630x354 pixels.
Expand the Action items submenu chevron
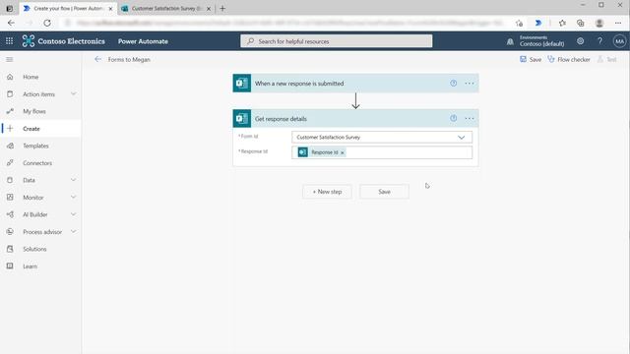(x=73, y=94)
